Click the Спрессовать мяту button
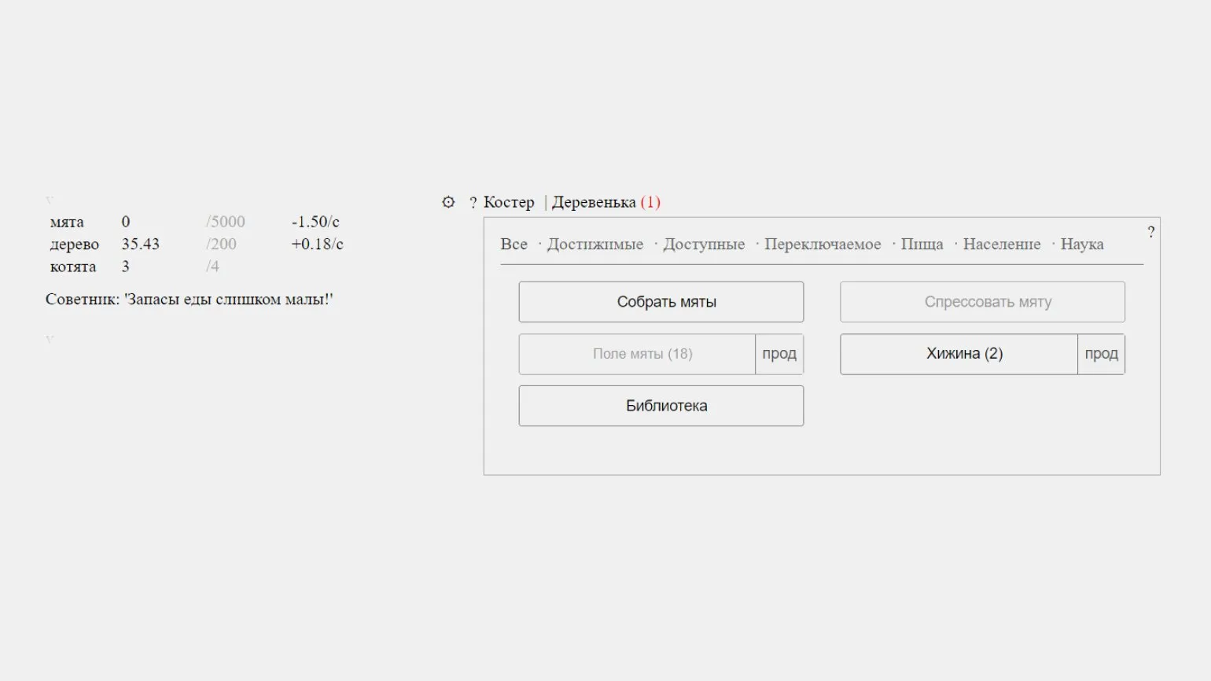The width and height of the screenshot is (1211, 681). click(x=982, y=302)
